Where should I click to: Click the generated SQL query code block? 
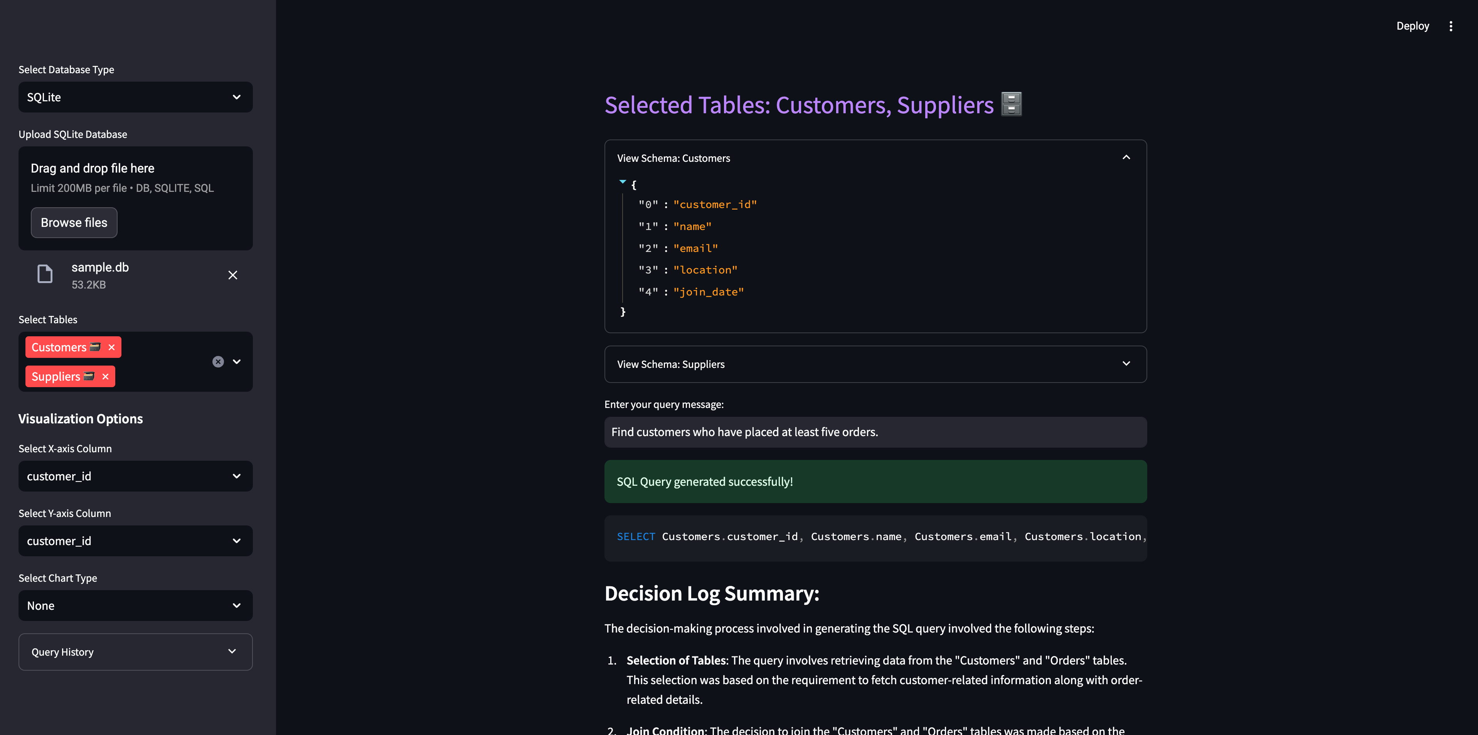[875, 537]
